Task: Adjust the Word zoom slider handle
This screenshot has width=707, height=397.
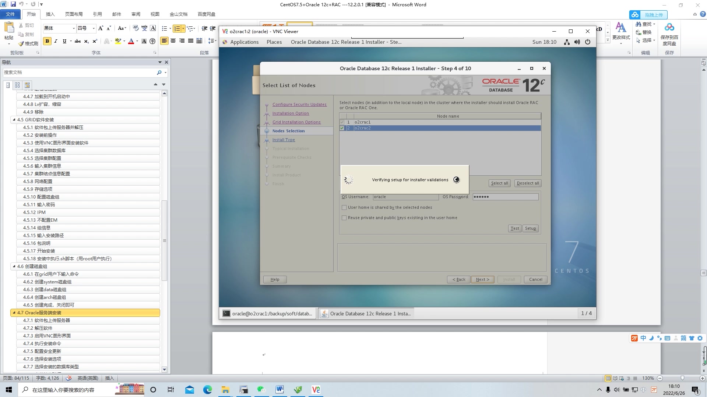Action: pos(682,378)
